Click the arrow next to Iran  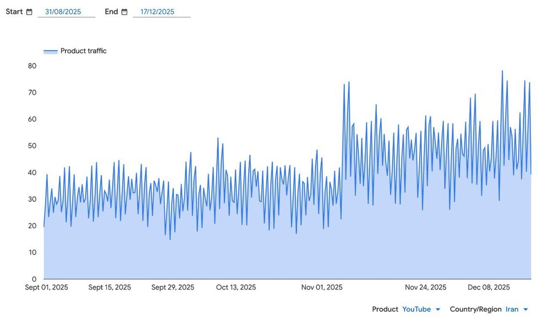[526, 309]
